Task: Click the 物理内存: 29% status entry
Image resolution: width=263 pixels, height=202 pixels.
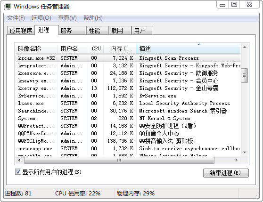Action: coord(136,194)
